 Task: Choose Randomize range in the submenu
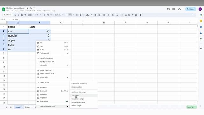84,99
